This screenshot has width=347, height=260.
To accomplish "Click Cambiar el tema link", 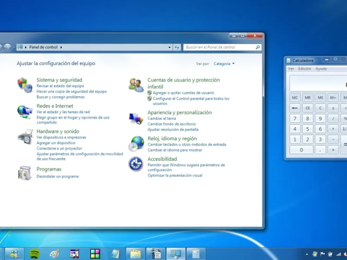I will 162,118.
